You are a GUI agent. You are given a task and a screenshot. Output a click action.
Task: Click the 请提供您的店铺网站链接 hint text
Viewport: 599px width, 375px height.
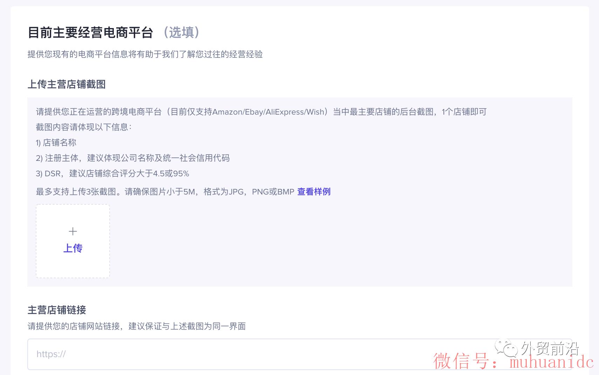tap(136, 326)
